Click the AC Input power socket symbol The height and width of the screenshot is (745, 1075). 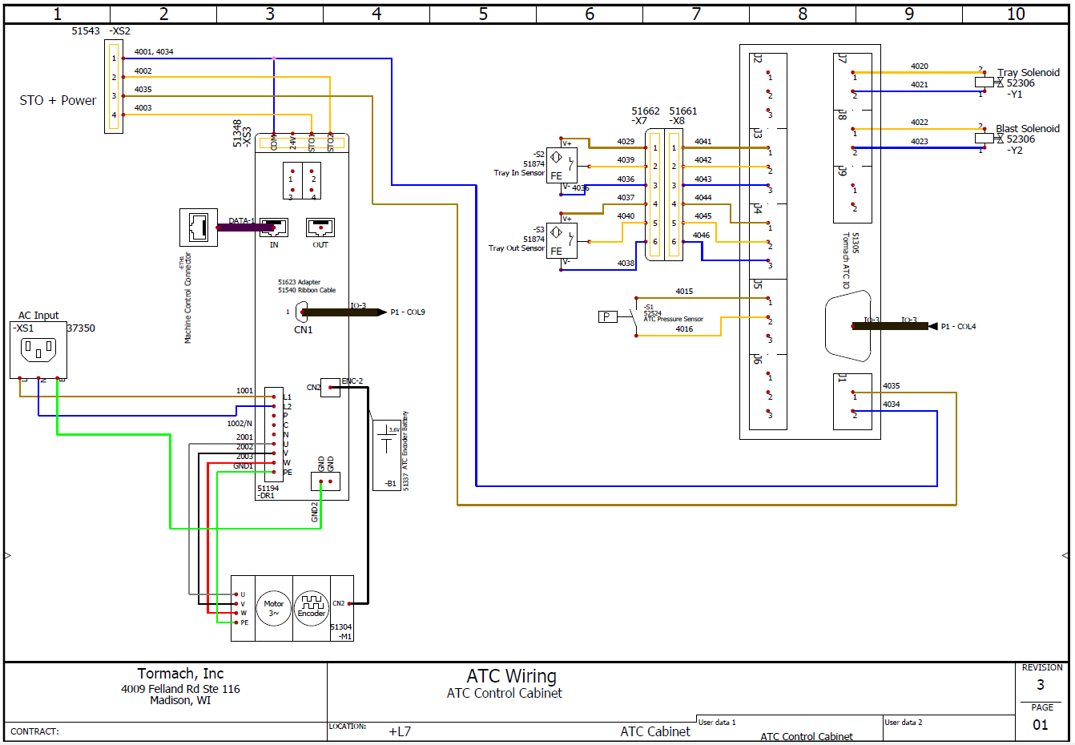click(x=38, y=350)
